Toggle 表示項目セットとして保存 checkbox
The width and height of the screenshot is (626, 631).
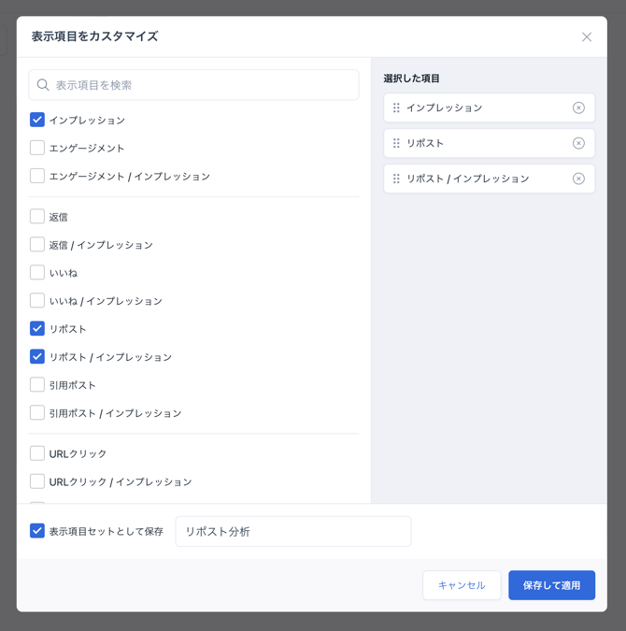point(37,531)
